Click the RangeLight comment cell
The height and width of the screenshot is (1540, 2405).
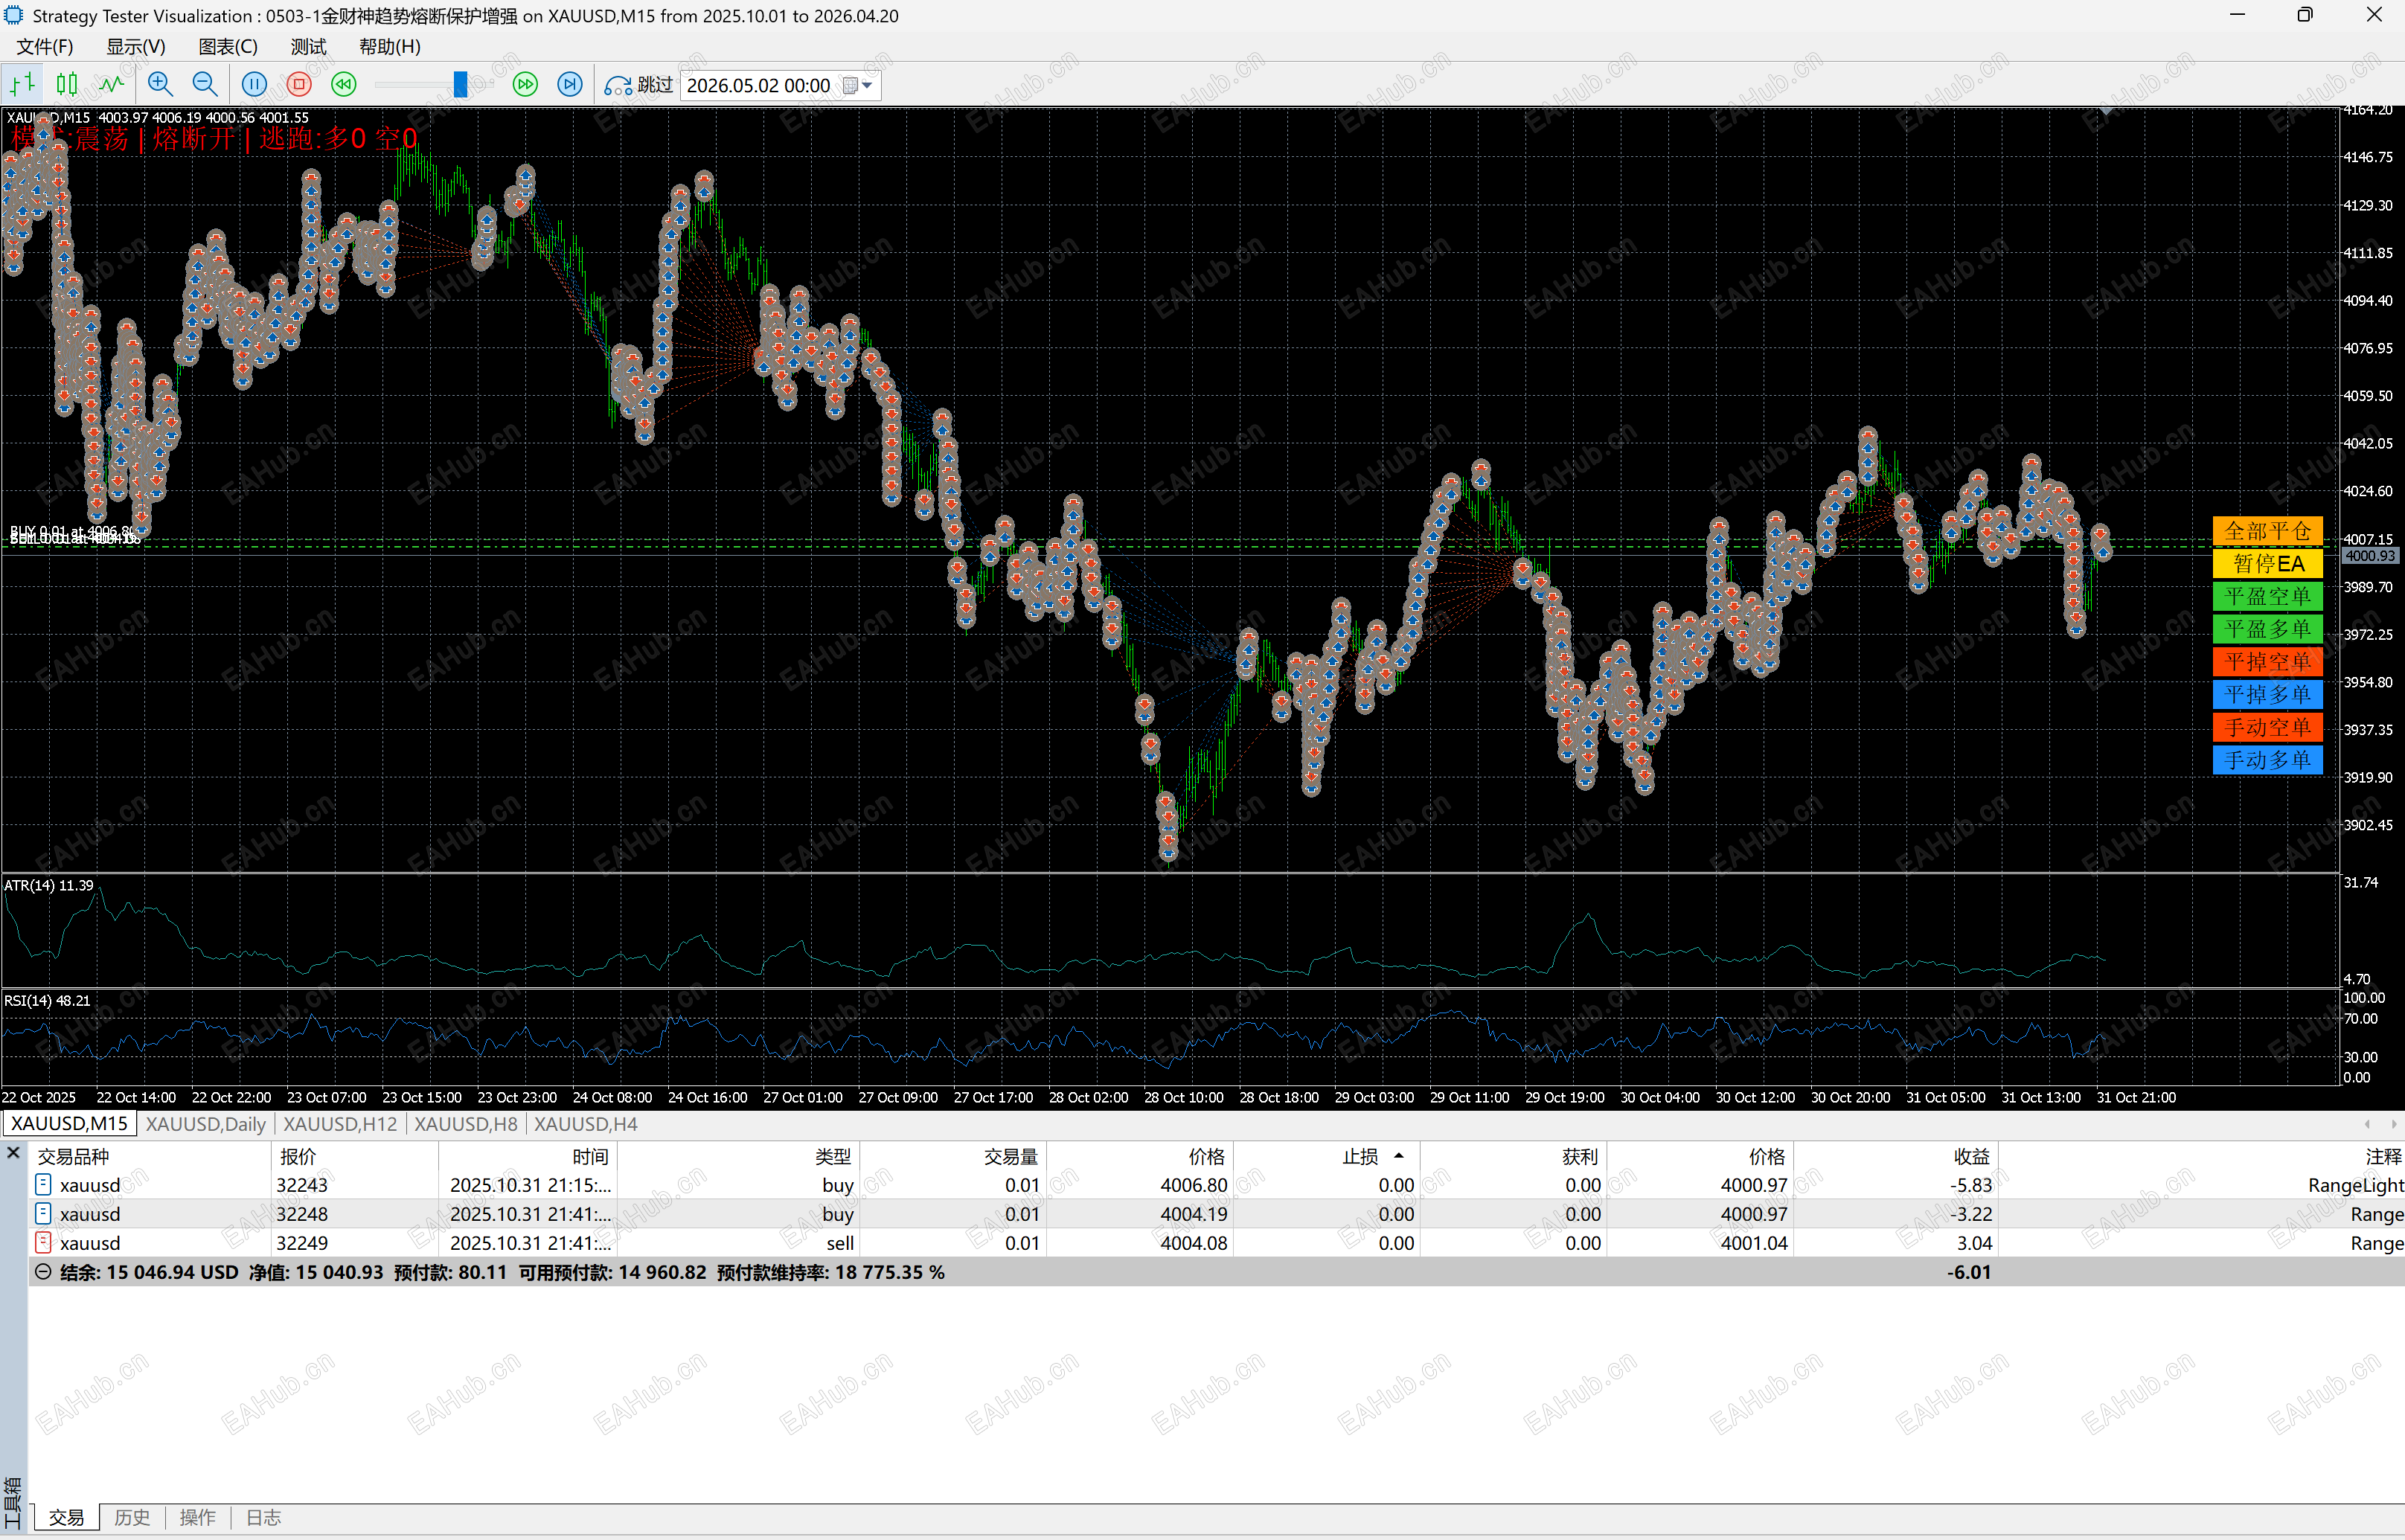click(2355, 1185)
